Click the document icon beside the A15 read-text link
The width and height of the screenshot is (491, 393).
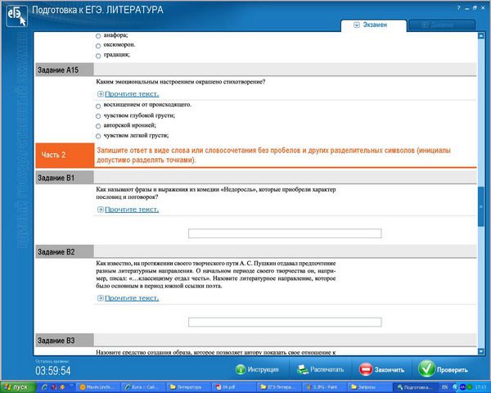[x=100, y=94]
